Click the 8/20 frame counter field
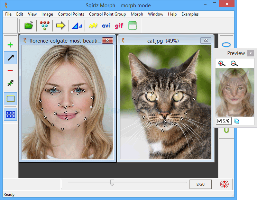 click(x=201, y=184)
